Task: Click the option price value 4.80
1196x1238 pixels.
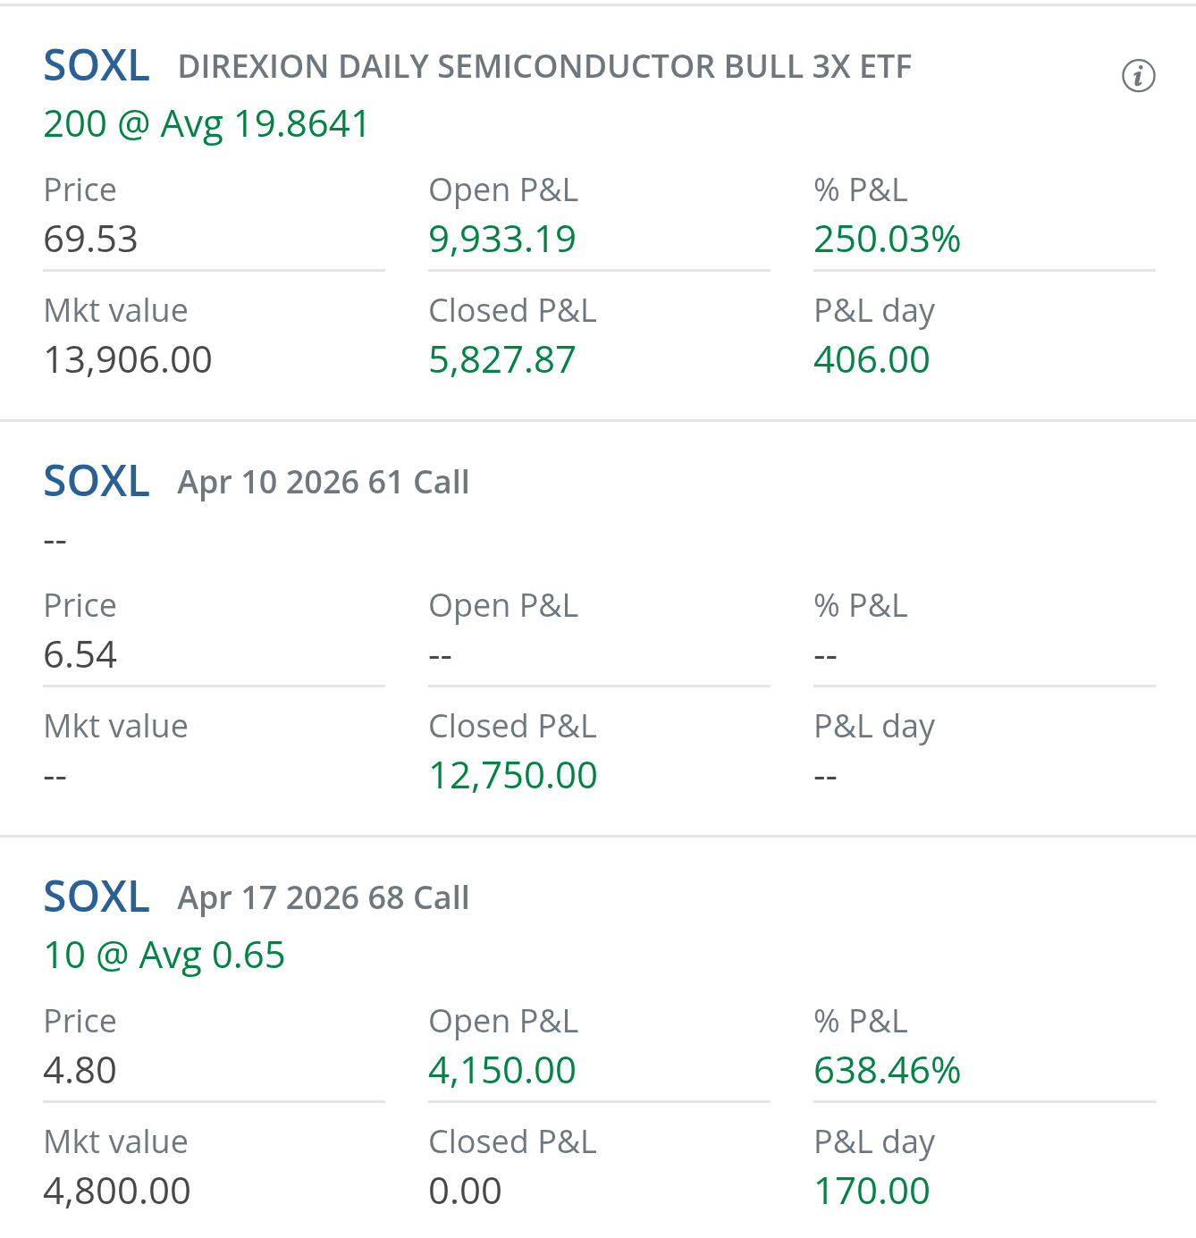Action: click(80, 1071)
